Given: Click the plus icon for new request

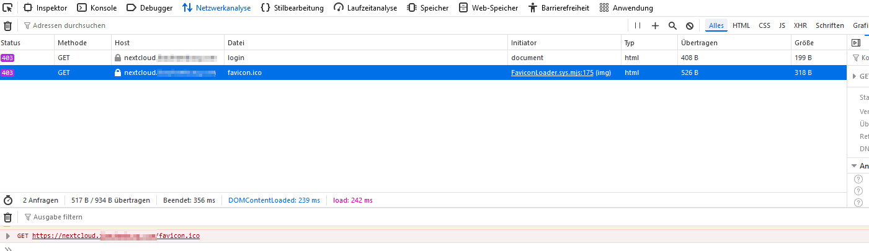Looking at the screenshot, I should 655,26.
